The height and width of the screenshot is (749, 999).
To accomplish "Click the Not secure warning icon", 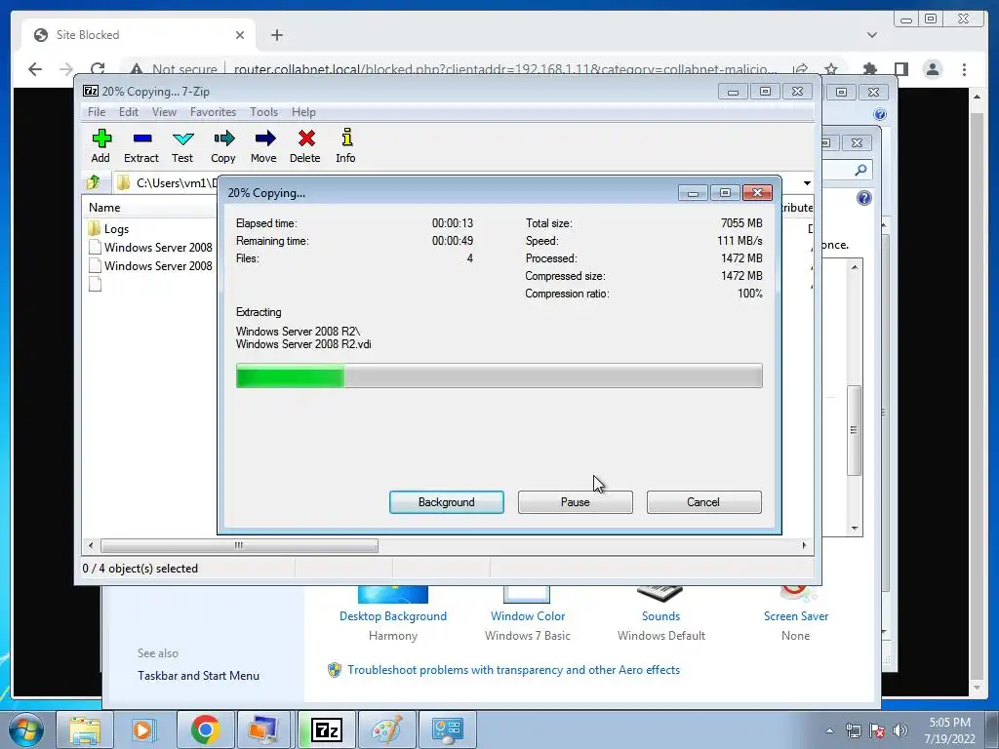I will [136, 69].
